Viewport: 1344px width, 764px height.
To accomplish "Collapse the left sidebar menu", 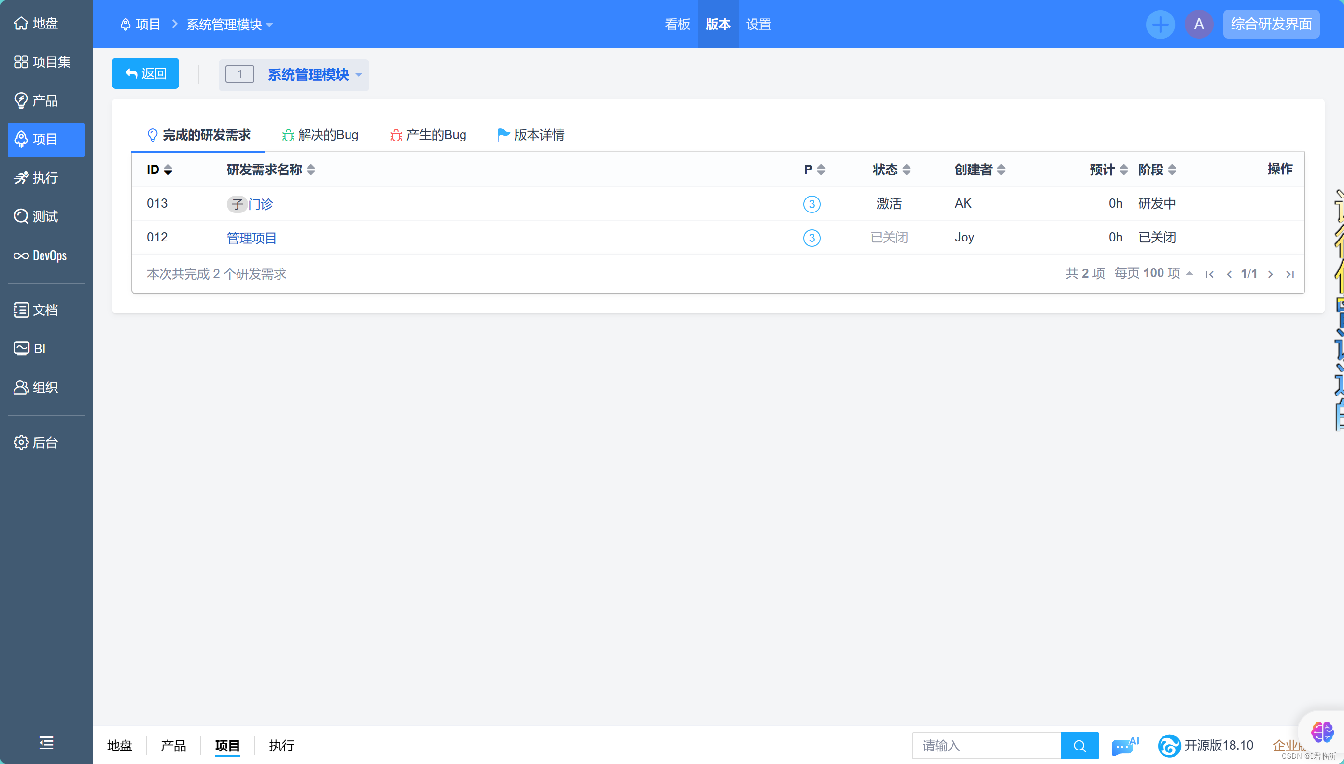I will 46,742.
